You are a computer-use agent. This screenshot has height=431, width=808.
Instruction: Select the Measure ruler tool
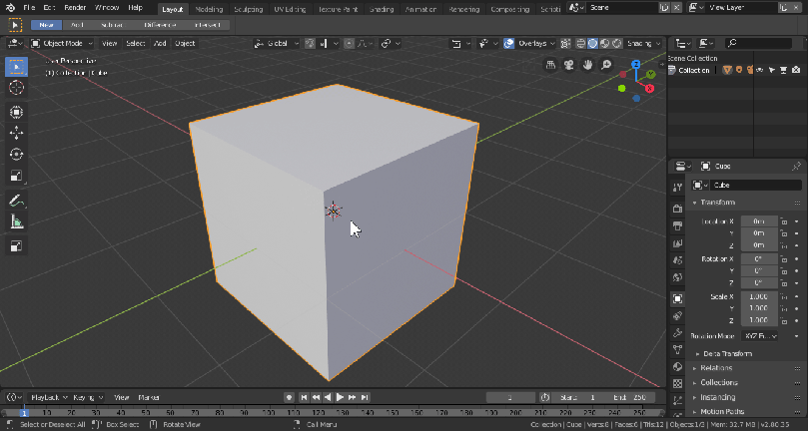tap(16, 221)
